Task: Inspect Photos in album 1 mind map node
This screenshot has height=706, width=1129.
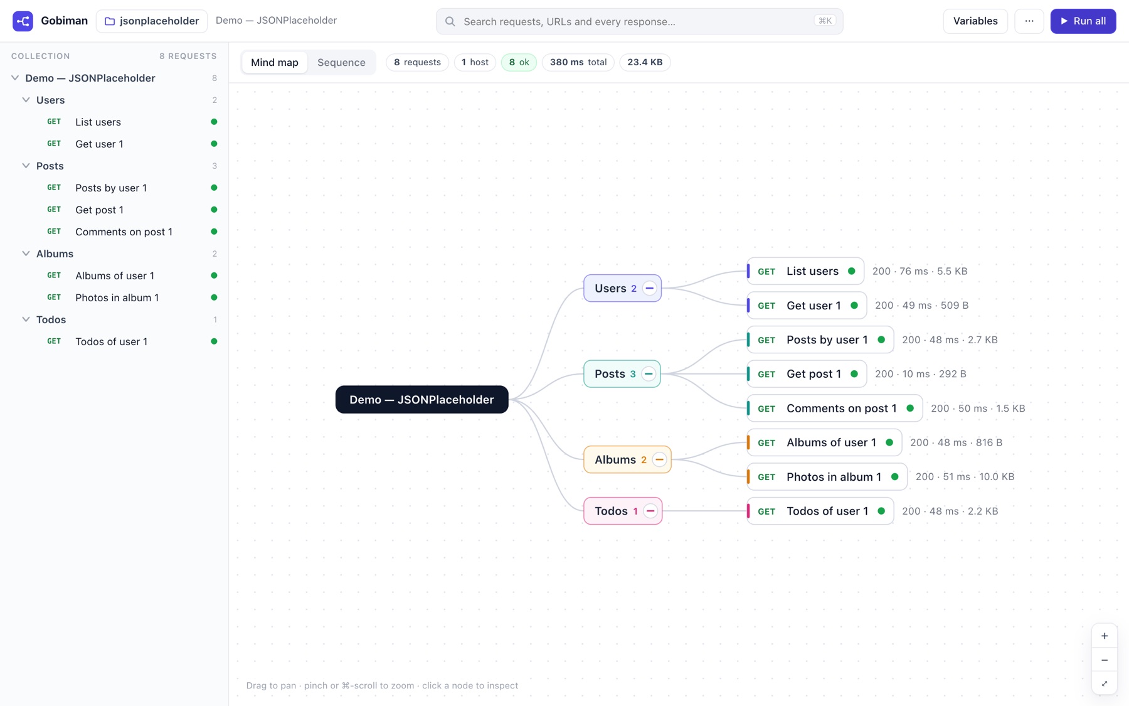Action: (x=827, y=477)
